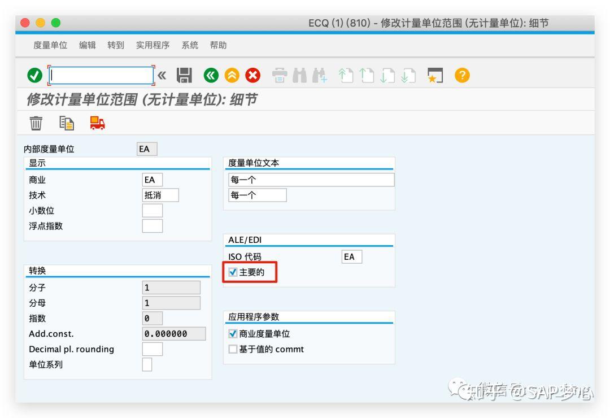Click the empty 浮点指数 field

(x=152, y=226)
